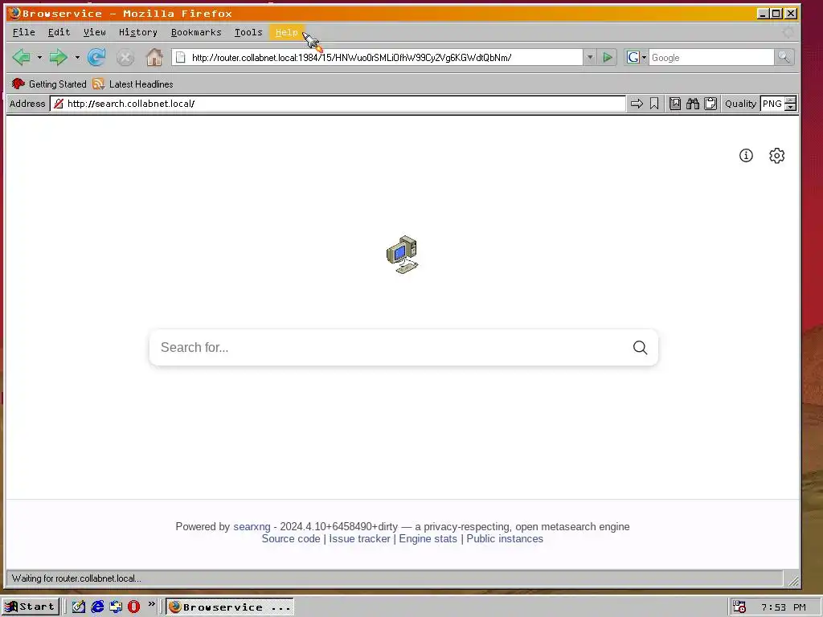Click the system tray scheduler icon

click(739, 607)
